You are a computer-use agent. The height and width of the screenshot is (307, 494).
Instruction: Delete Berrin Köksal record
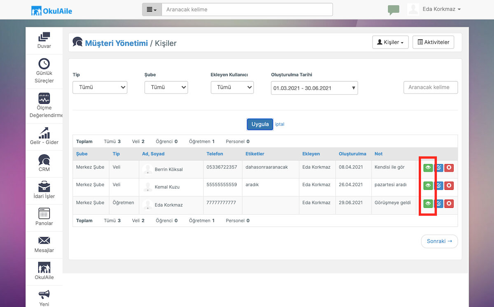pos(449,167)
